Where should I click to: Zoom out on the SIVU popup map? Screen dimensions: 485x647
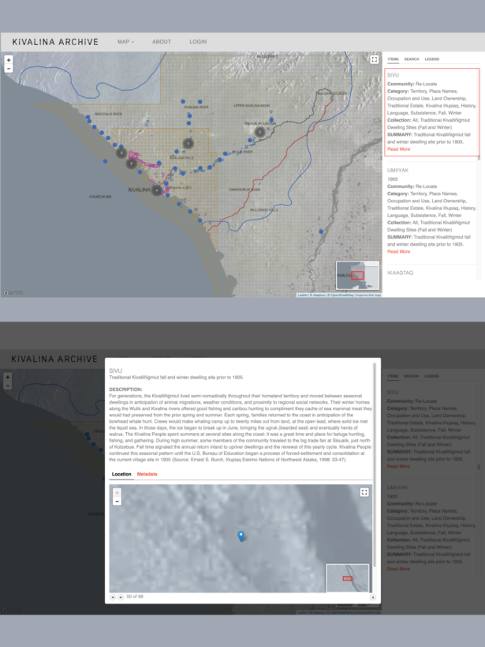tap(117, 502)
